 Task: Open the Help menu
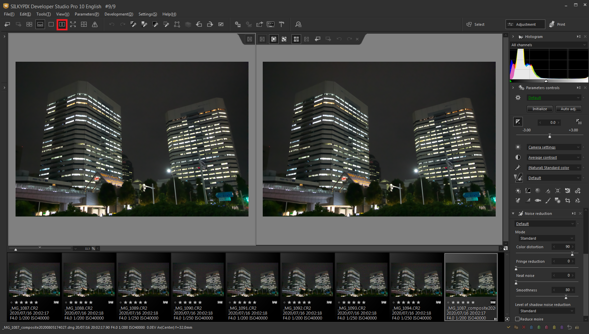169,14
